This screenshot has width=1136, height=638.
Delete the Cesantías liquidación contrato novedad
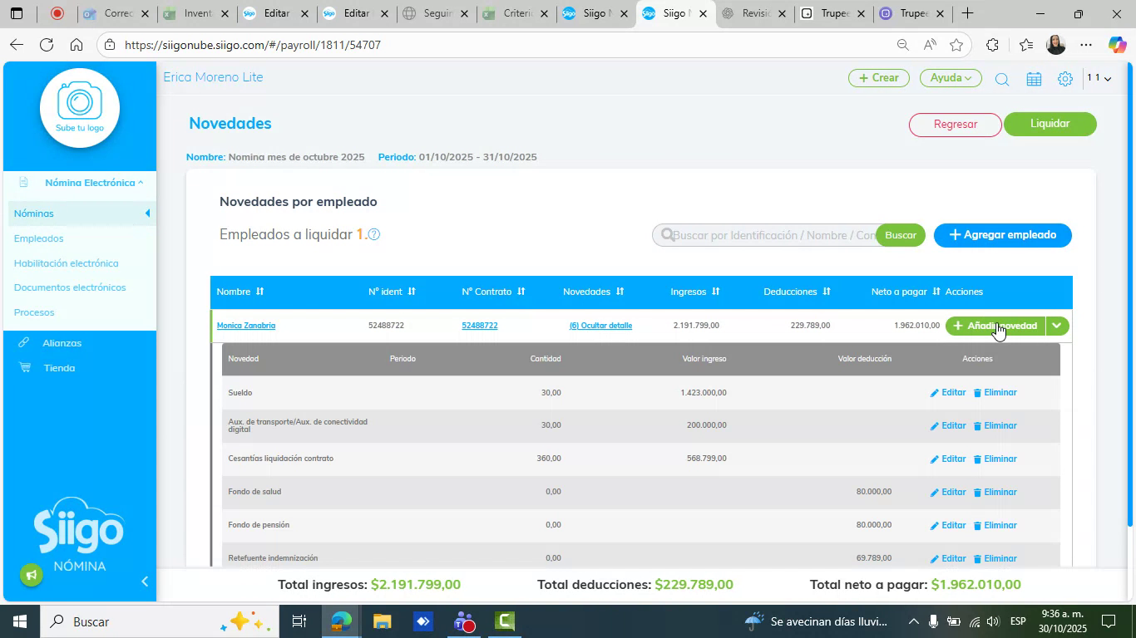pos(995,459)
